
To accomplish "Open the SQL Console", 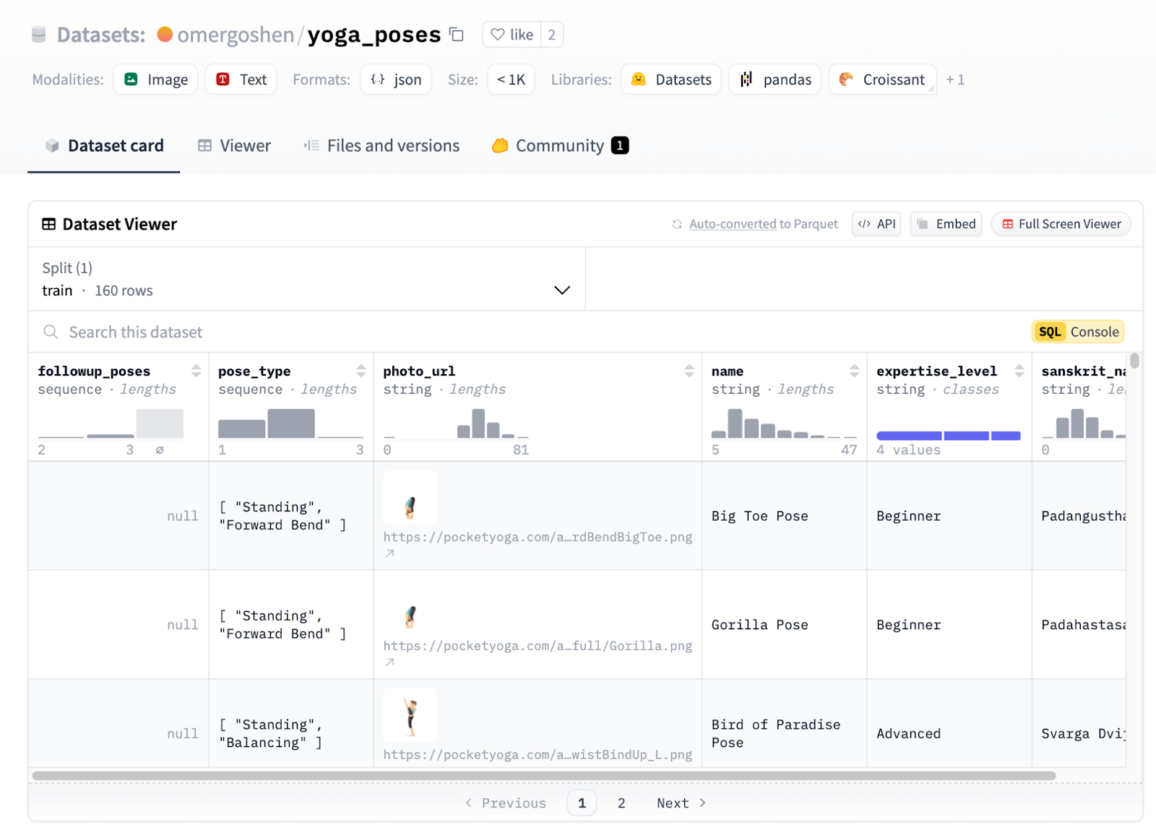I will click(x=1077, y=332).
